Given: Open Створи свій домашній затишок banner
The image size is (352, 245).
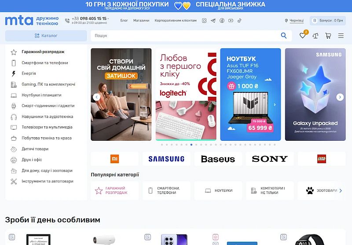Looking at the screenshot, I should coord(121,95).
